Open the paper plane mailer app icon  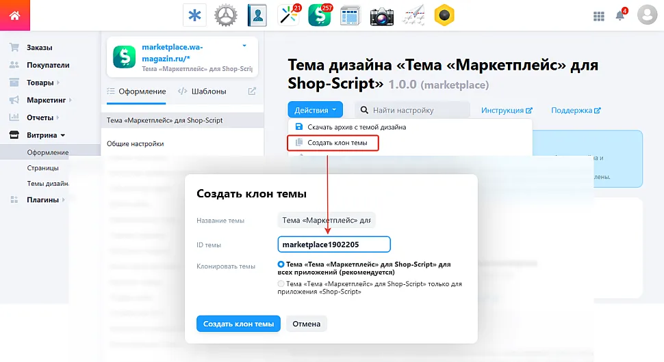413,16
